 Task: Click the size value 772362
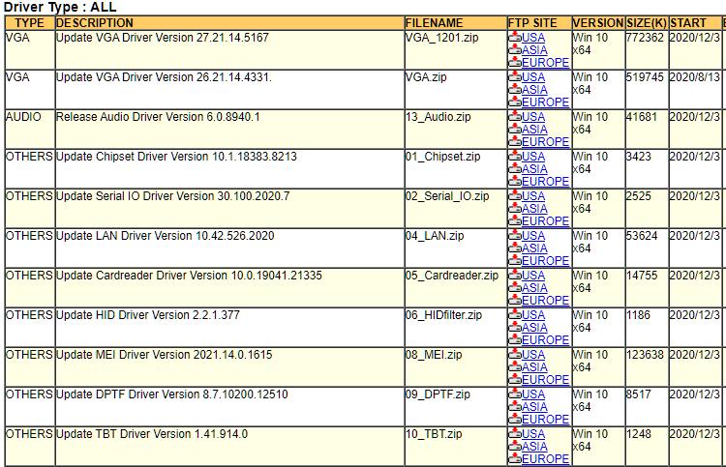[x=645, y=38]
